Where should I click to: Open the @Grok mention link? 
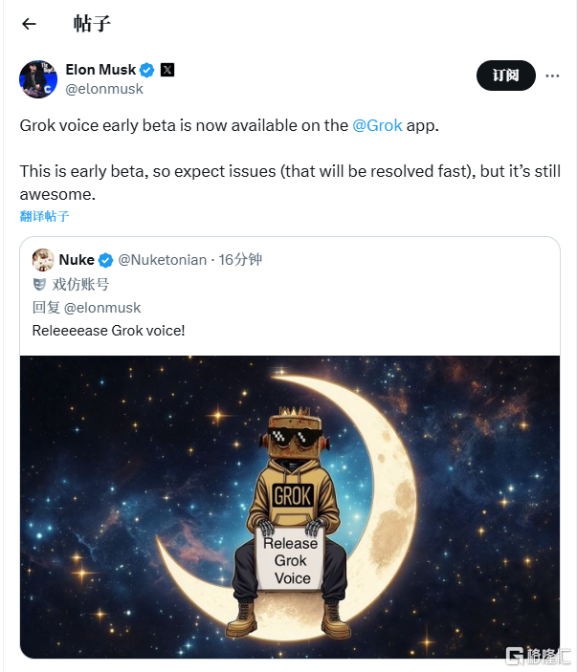(377, 125)
